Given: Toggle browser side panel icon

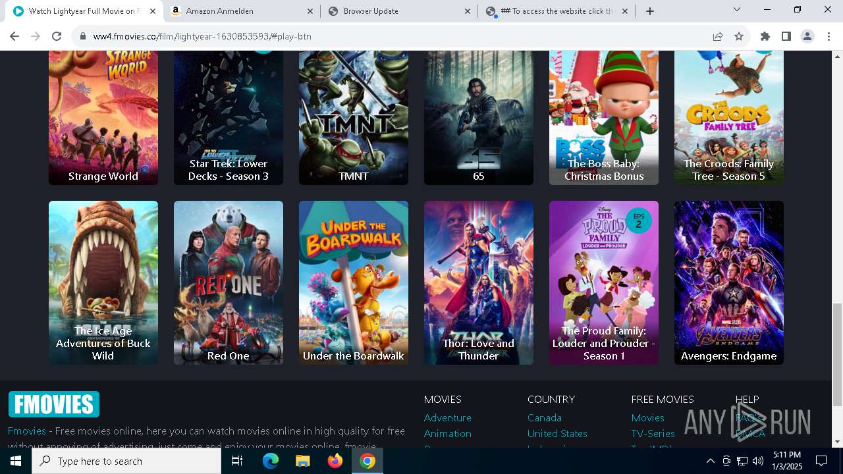Looking at the screenshot, I should pyautogui.click(x=786, y=36).
